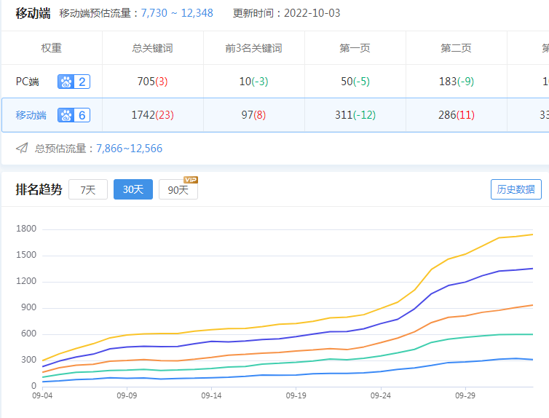
Task: Click the orange trend line end point
Action: pyautogui.click(x=532, y=305)
